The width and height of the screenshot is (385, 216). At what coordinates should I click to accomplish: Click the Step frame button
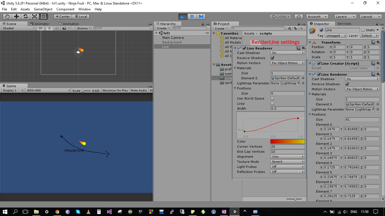coord(201,17)
